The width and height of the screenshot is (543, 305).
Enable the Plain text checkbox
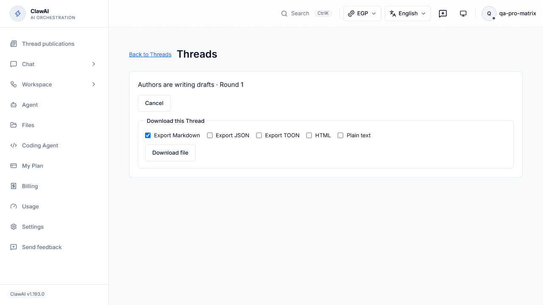click(340, 136)
